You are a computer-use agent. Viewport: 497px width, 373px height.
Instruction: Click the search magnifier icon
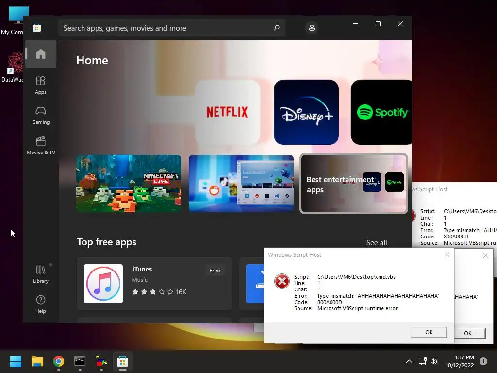click(x=276, y=28)
